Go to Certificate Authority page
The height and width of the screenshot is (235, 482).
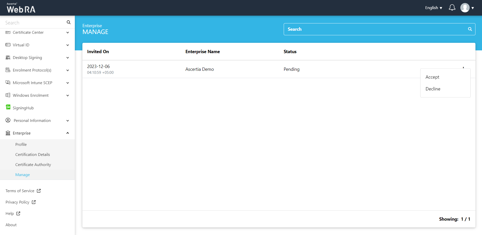point(33,165)
